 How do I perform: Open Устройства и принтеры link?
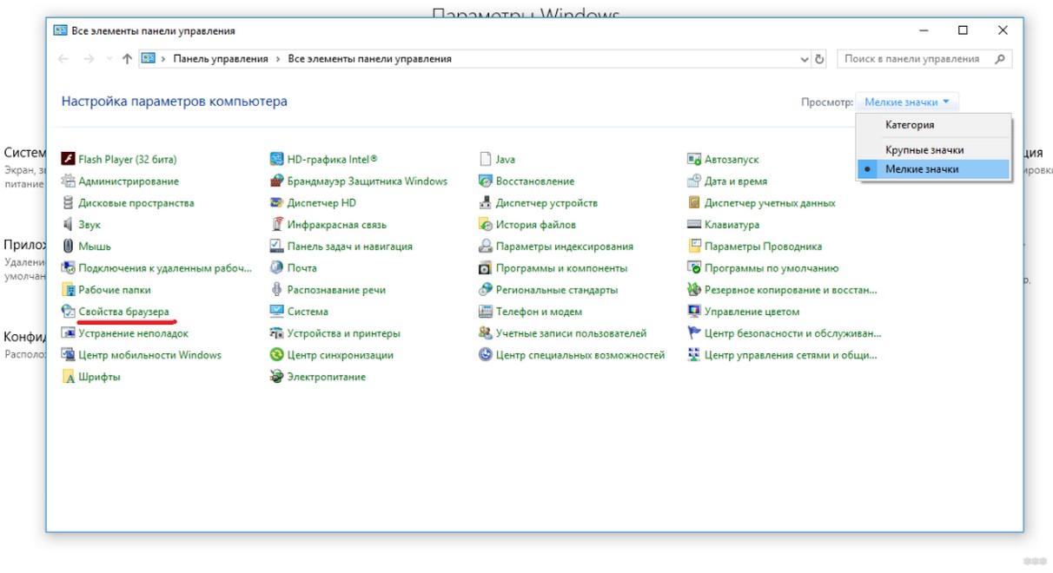(344, 333)
